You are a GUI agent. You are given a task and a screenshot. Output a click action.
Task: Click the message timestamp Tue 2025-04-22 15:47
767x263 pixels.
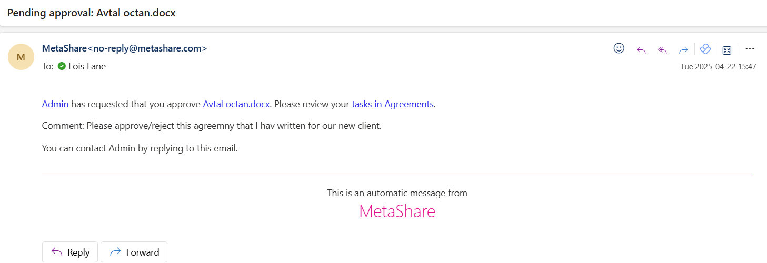click(718, 67)
